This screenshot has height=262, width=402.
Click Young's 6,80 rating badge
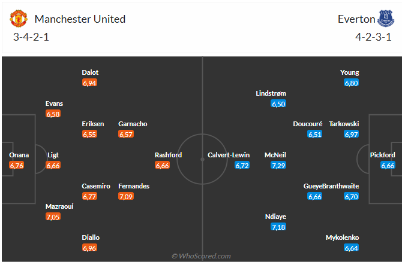(351, 83)
